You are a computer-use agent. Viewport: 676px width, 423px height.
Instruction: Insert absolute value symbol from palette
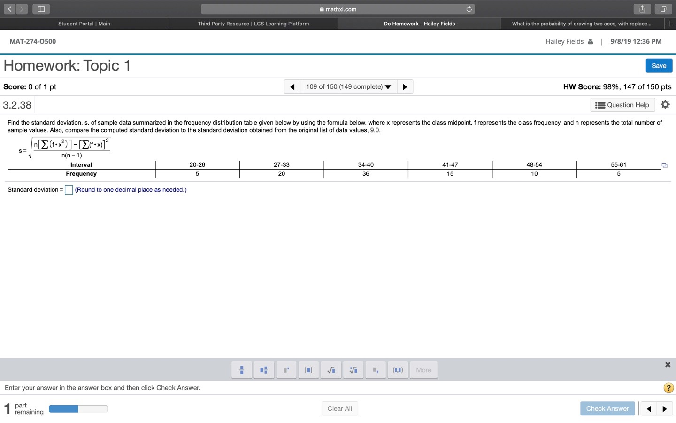tap(308, 370)
